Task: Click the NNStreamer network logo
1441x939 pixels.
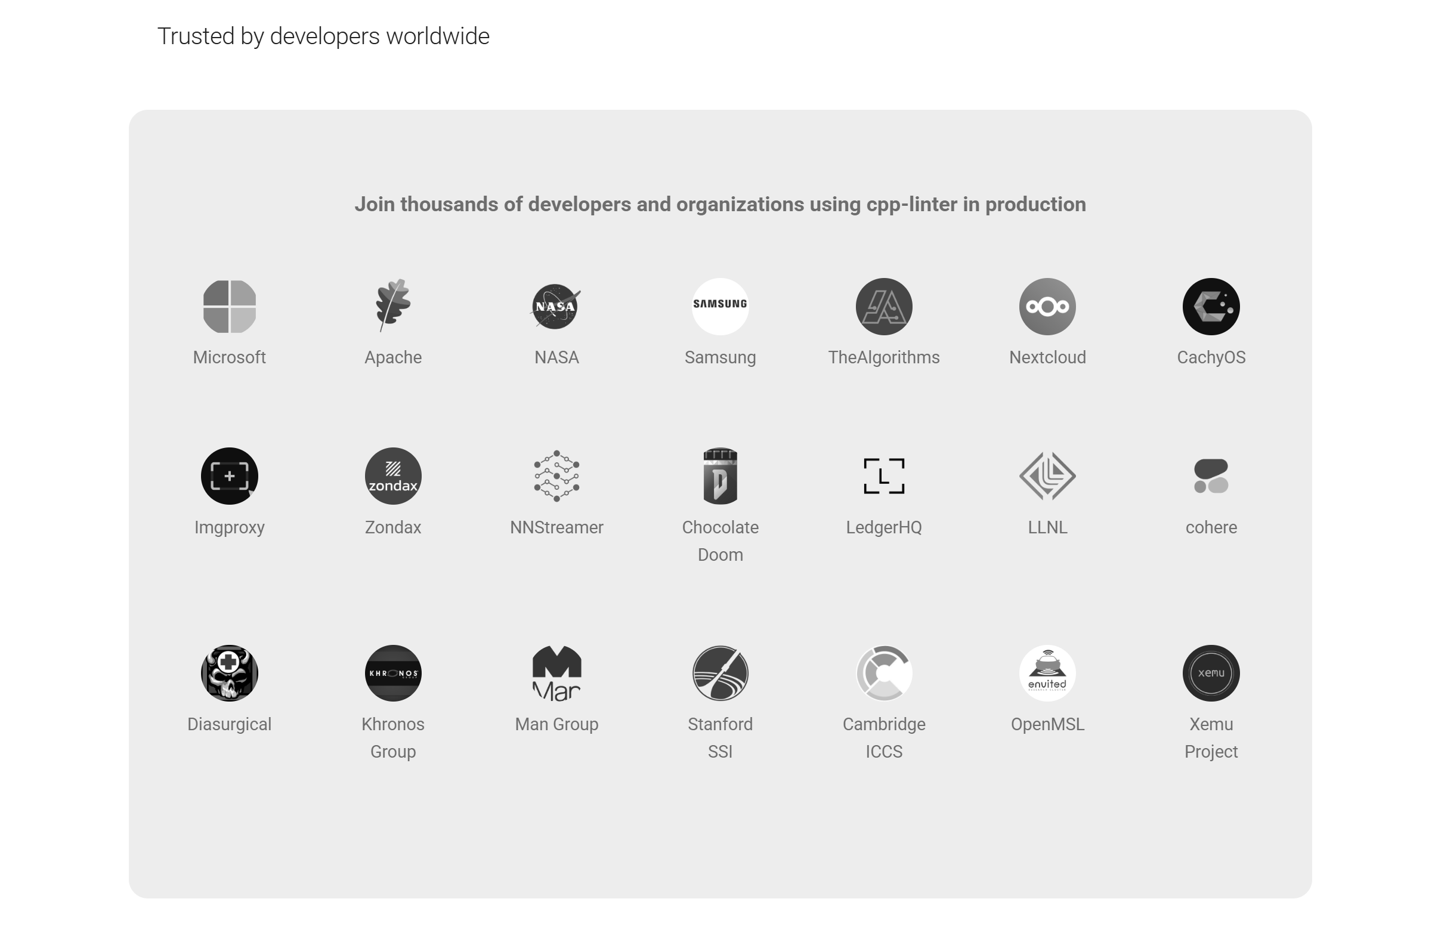Action: click(556, 476)
